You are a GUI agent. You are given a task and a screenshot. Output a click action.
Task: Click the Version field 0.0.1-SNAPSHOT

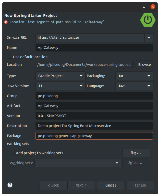tap(94, 116)
